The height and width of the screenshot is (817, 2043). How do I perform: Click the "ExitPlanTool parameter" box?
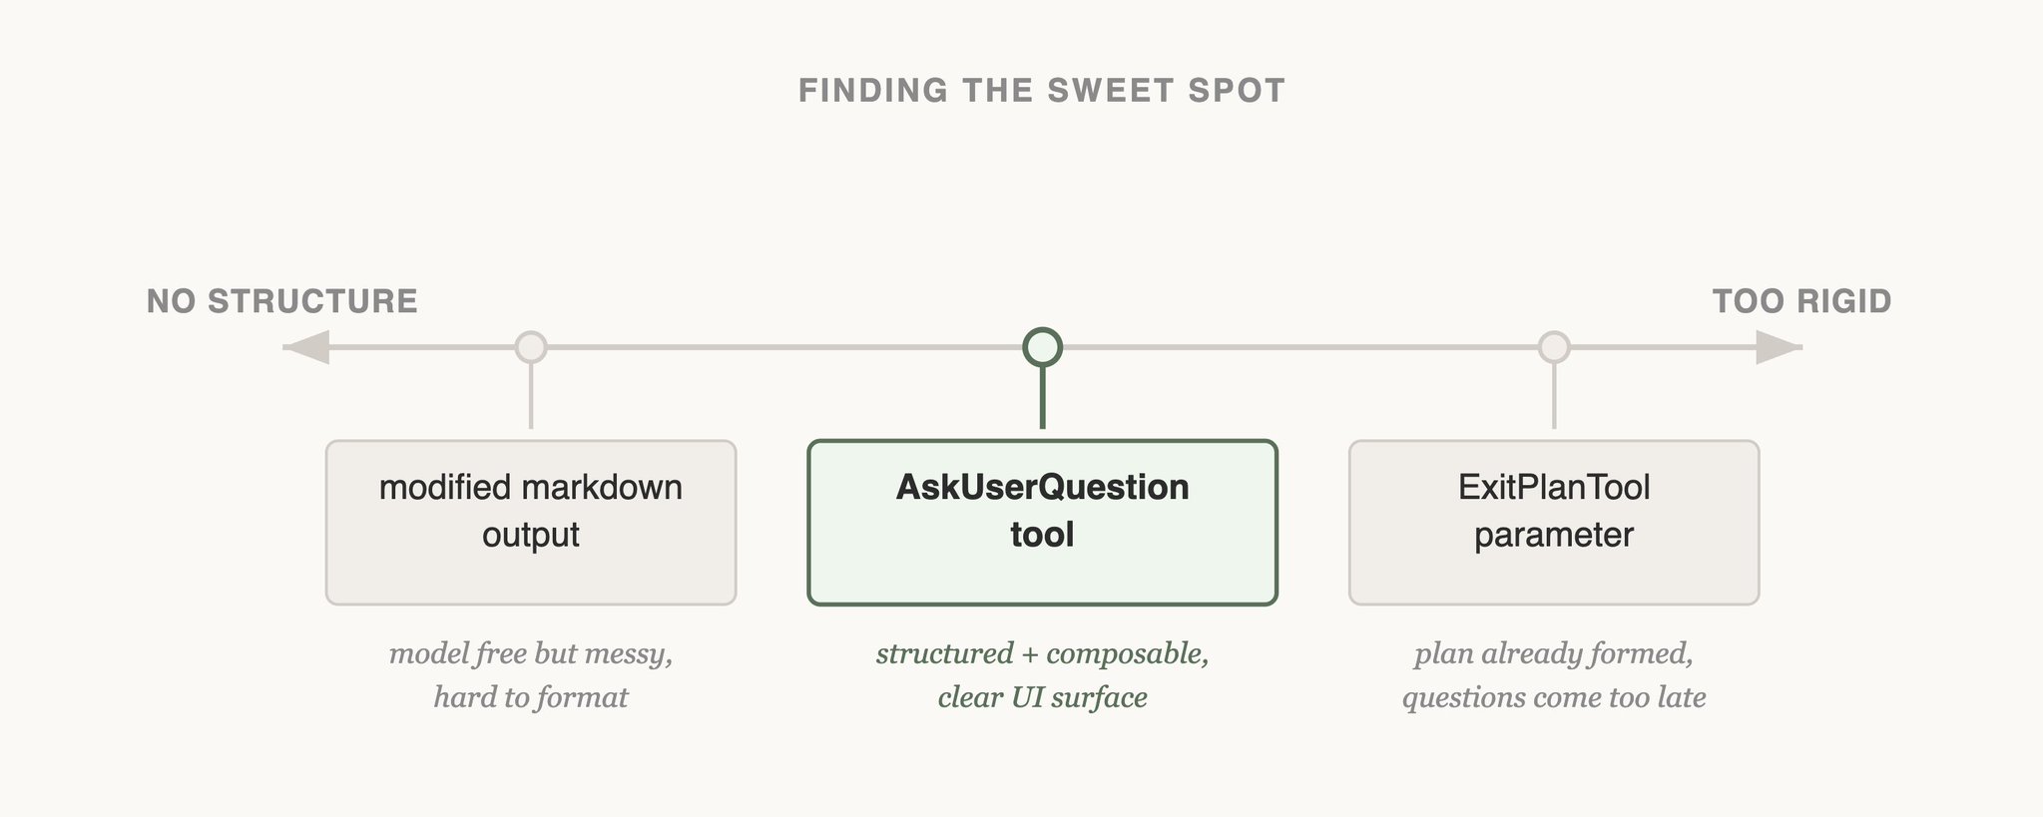click(x=1554, y=522)
